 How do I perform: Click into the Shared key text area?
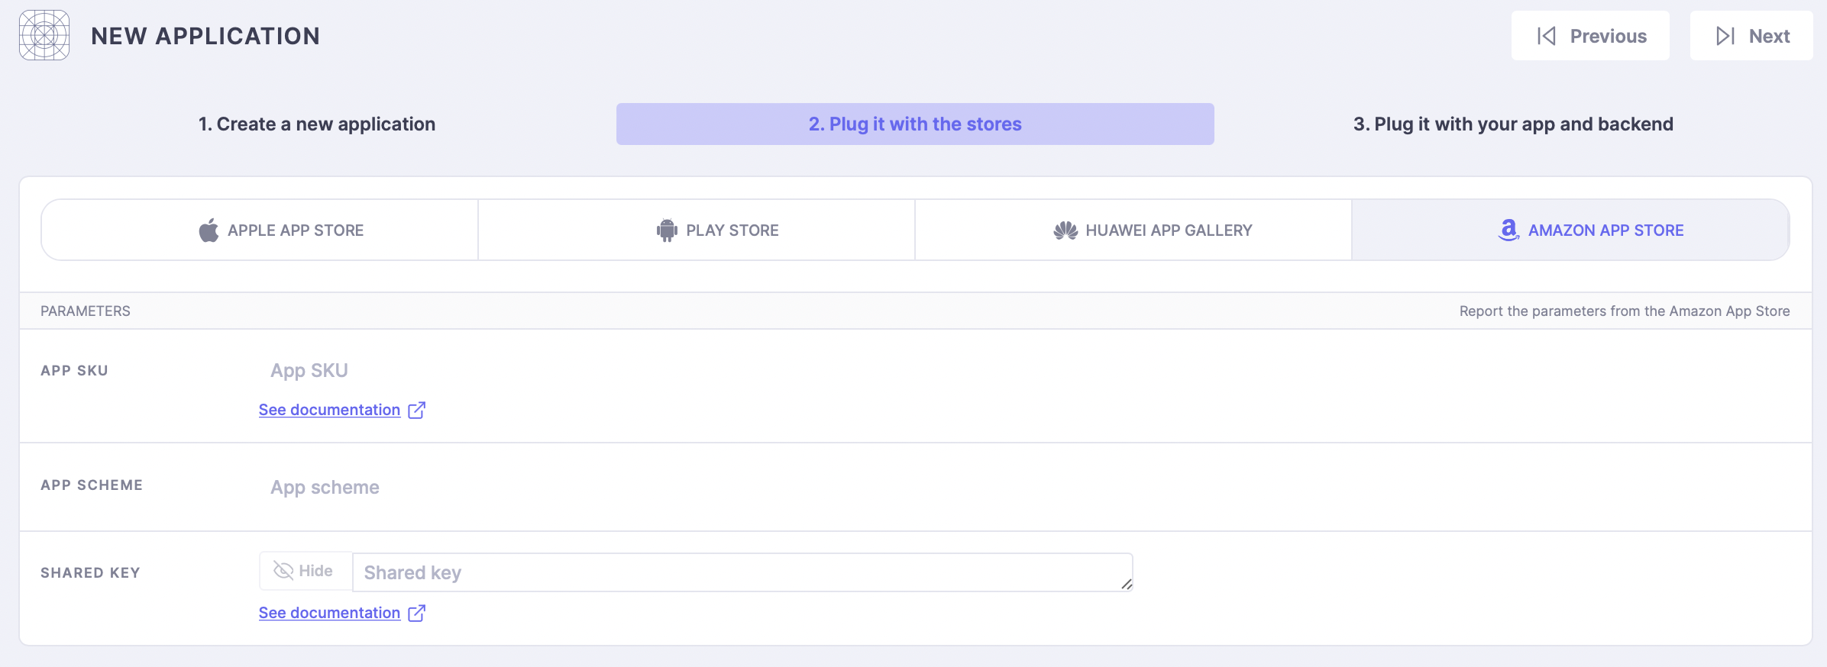(x=742, y=572)
